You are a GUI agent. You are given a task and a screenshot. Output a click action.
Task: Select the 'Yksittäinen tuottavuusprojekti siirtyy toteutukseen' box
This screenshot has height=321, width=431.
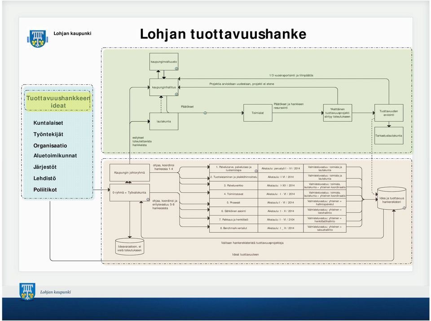(x=338, y=113)
